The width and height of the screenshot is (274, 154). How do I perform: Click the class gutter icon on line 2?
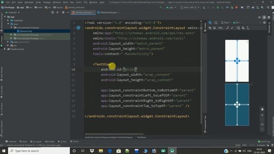(x=78, y=28)
